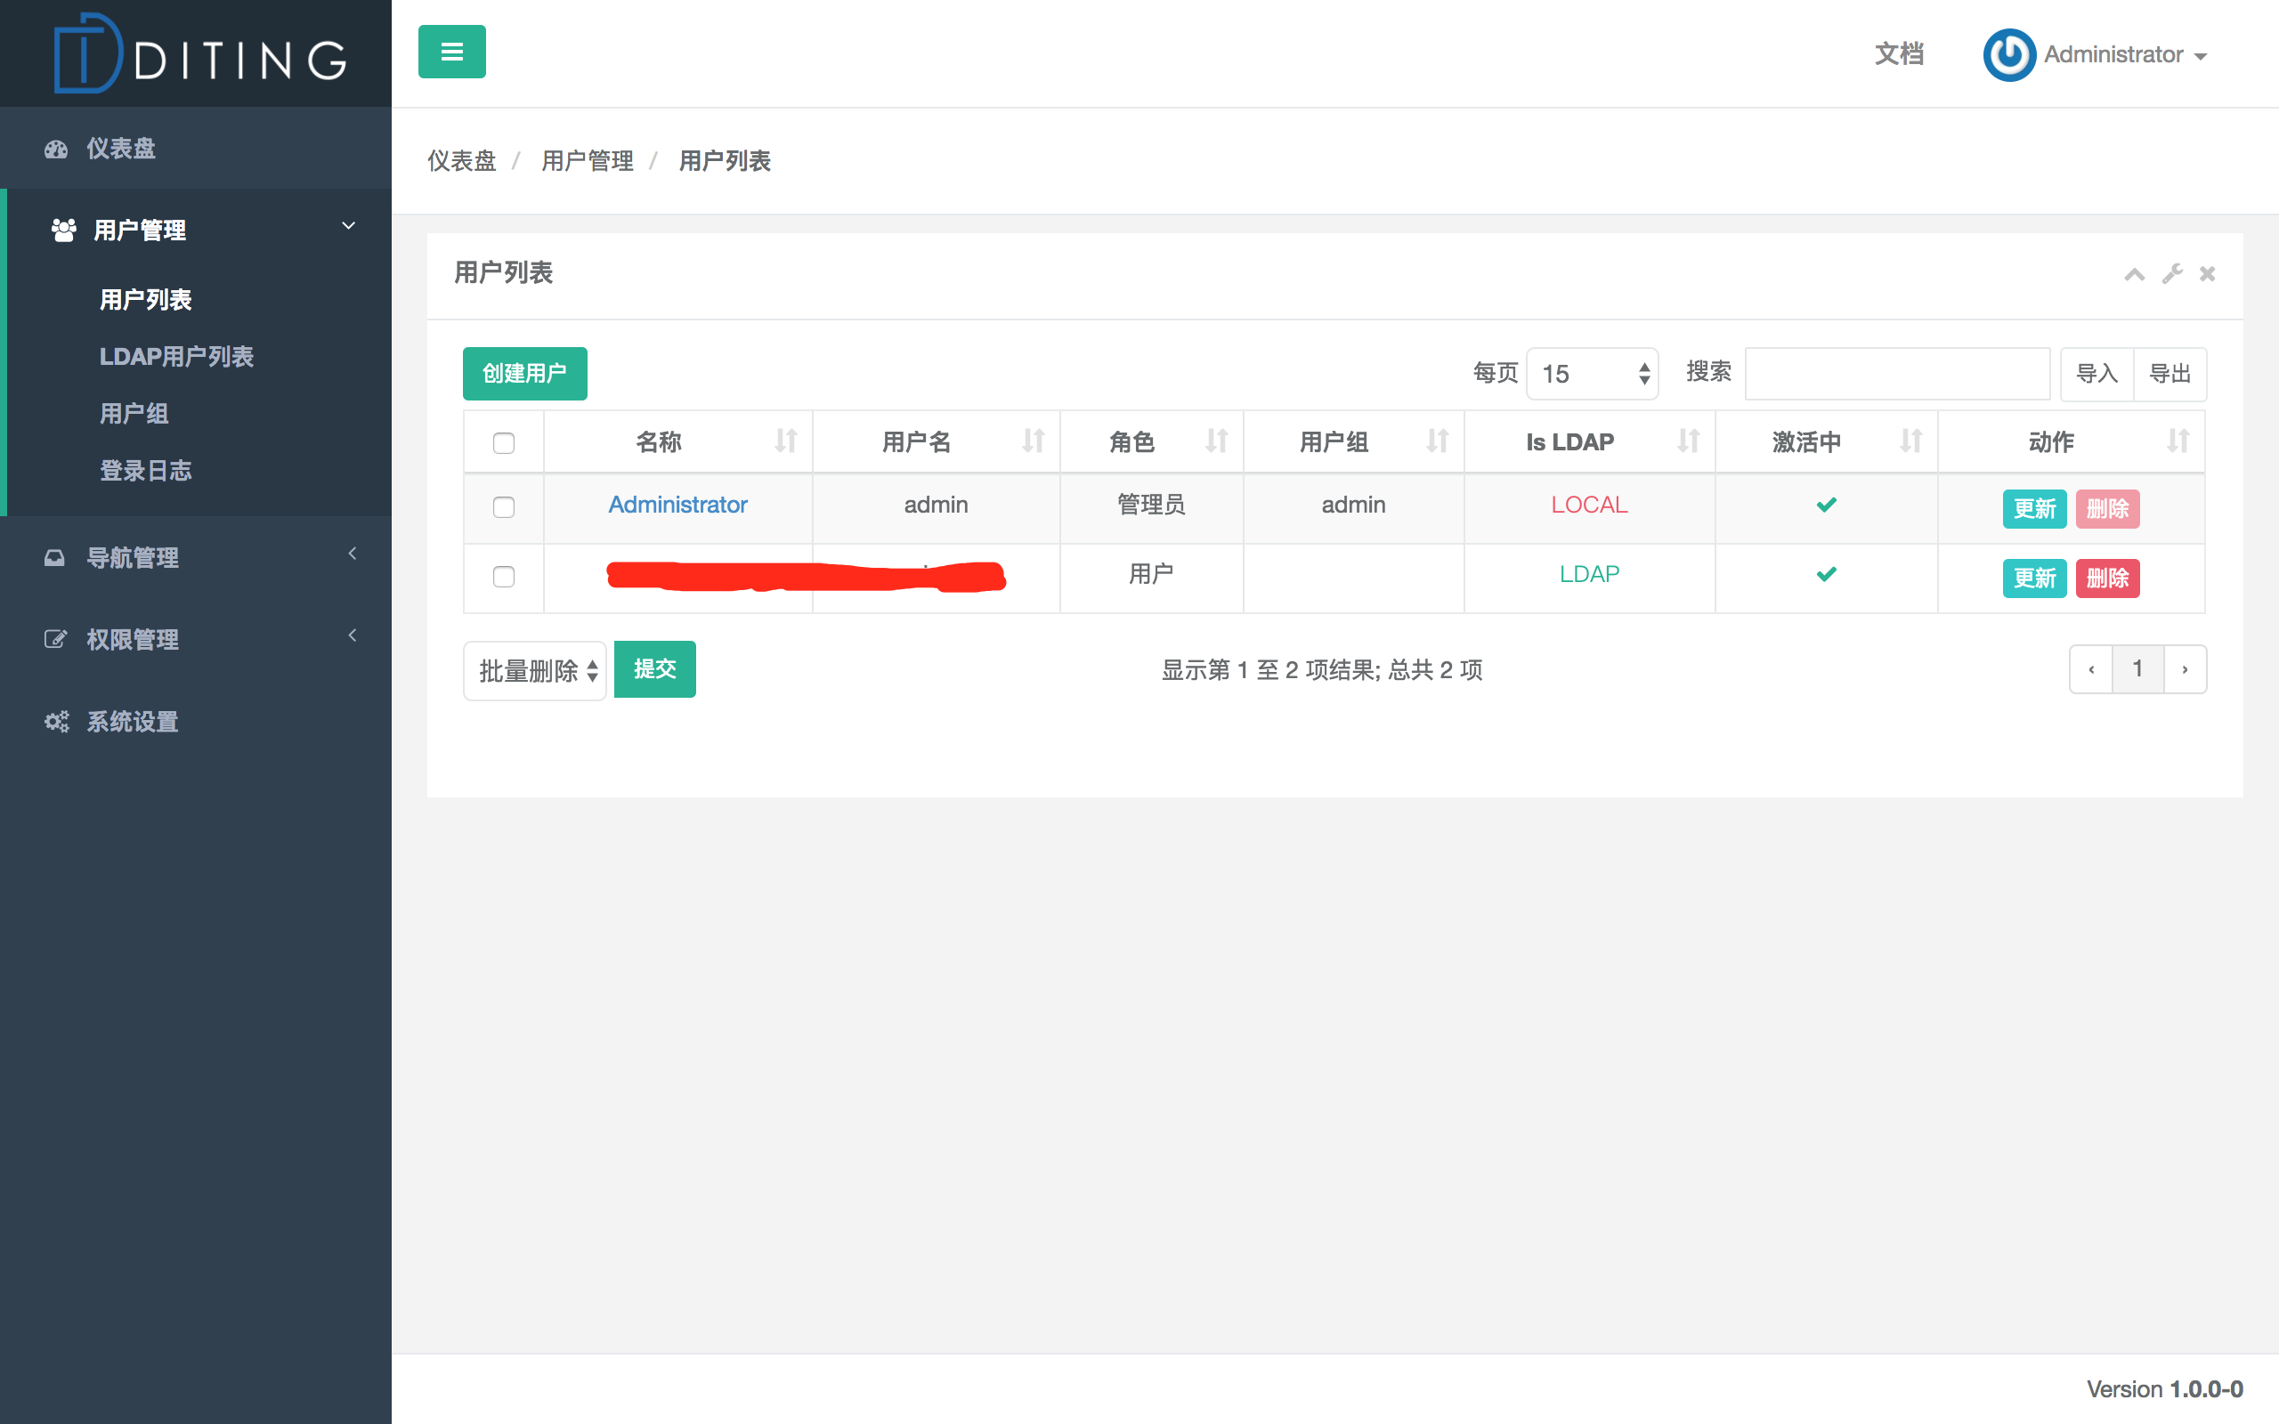
Task: Tick the checkbox for Administrator row
Action: pos(504,506)
